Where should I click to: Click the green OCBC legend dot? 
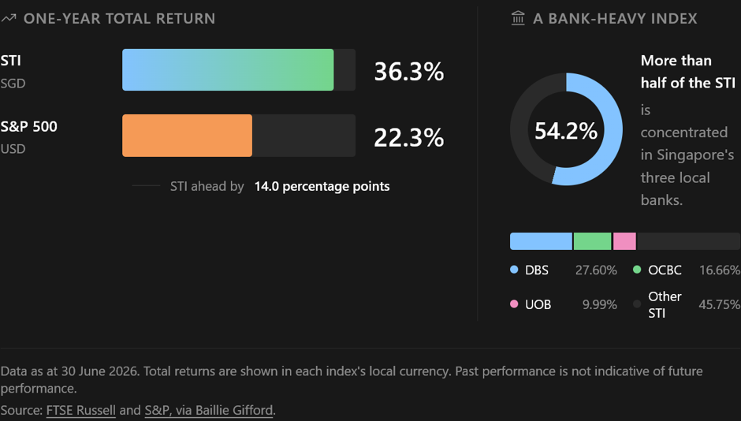pyautogui.click(x=637, y=270)
